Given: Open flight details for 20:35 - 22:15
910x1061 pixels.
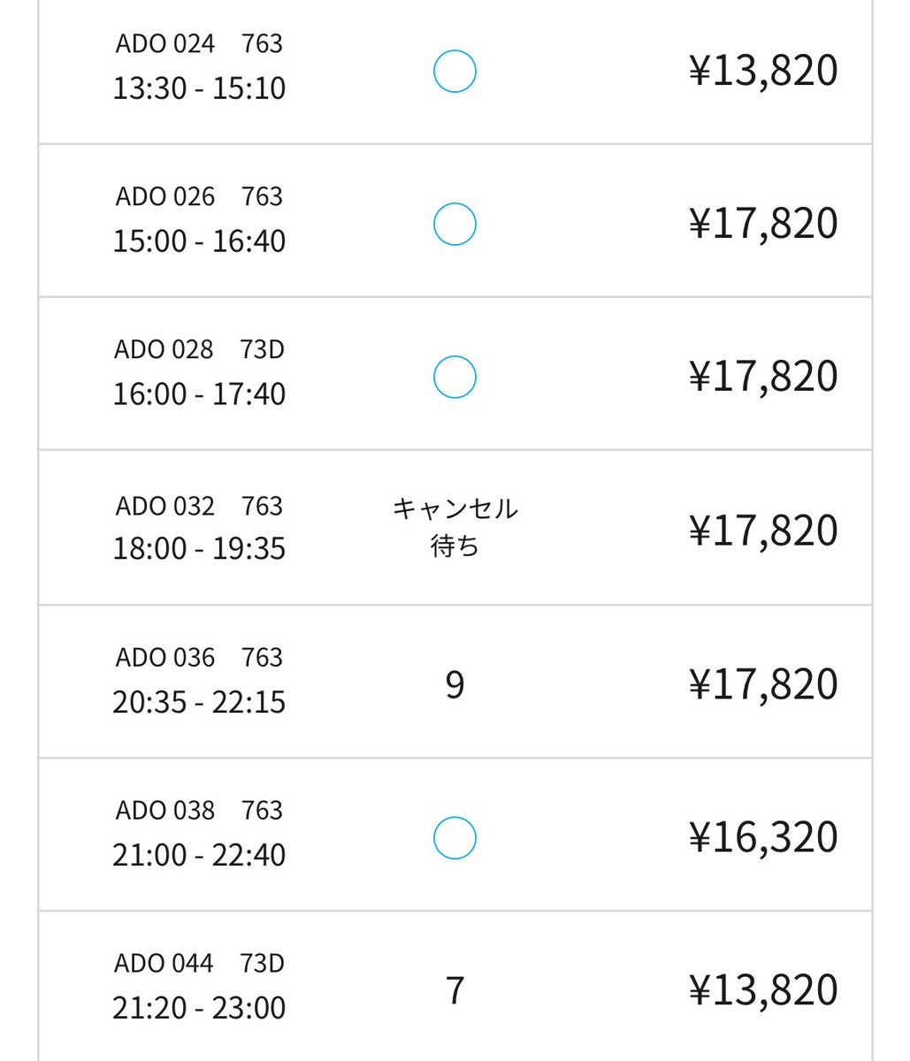Looking at the screenshot, I should [199, 703].
